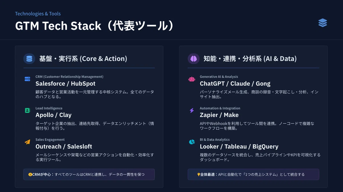This screenshot has height=192, width=343.
Task: Click the server icon next to CRM
Action: point(27,79)
